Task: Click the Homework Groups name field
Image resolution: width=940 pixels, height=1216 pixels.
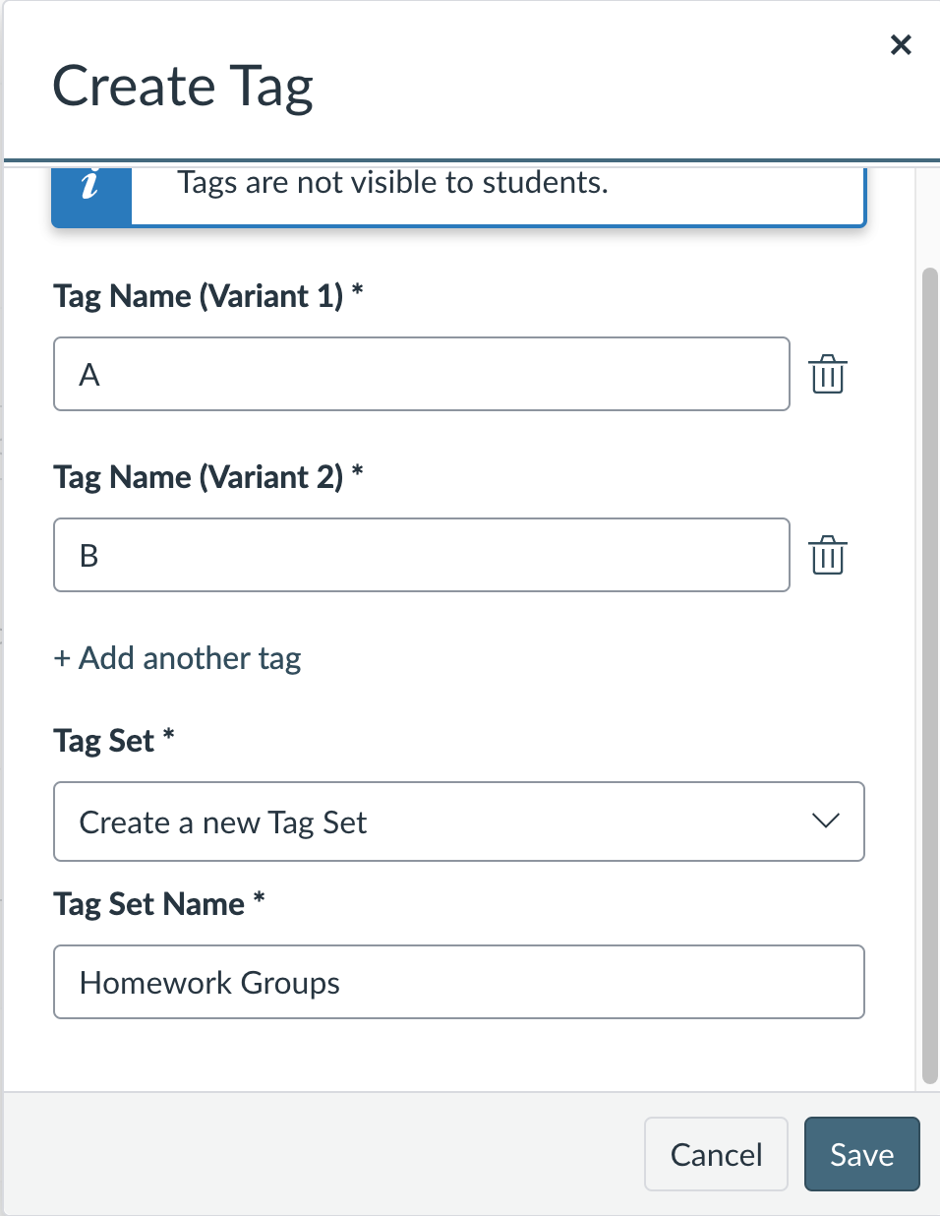Action: (x=458, y=982)
